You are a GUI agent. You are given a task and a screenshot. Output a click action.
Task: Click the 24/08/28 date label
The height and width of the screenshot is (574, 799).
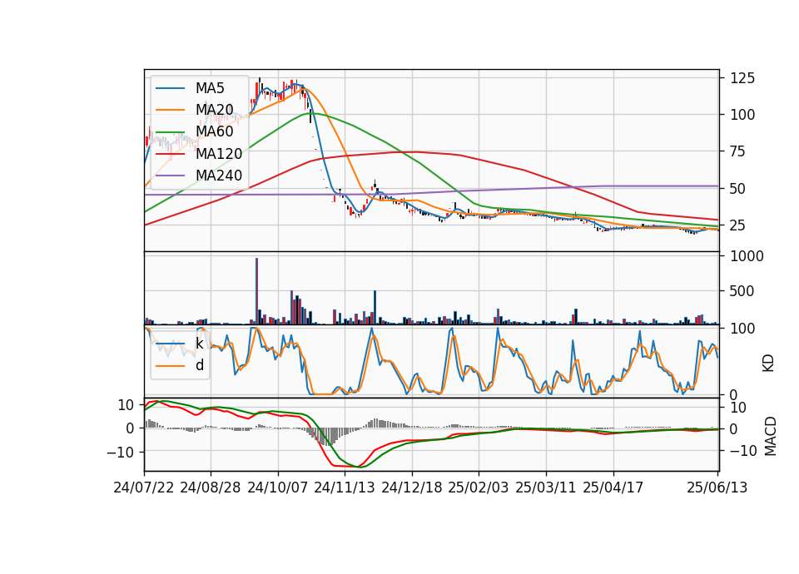pyautogui.click(x=211, y=487)
